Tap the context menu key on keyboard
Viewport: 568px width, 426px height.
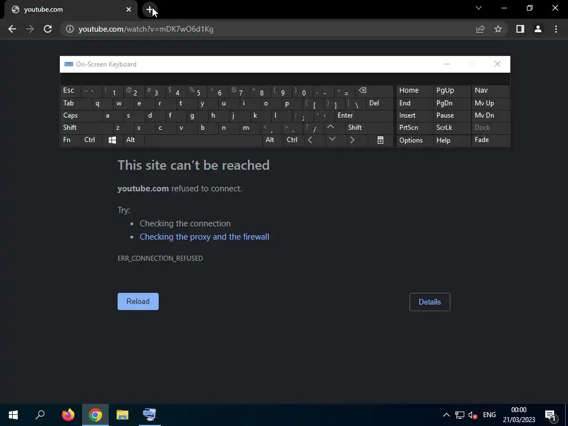pyautogui.click(x=381, y=140)
